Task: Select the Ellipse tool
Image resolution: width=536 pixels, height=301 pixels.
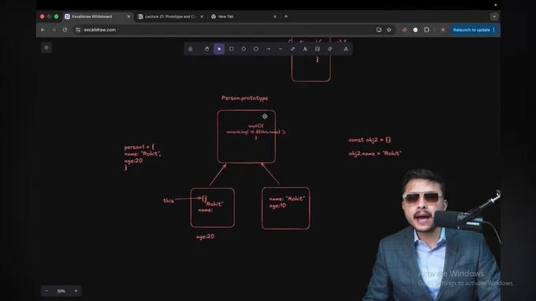Action: click(256, 49)
